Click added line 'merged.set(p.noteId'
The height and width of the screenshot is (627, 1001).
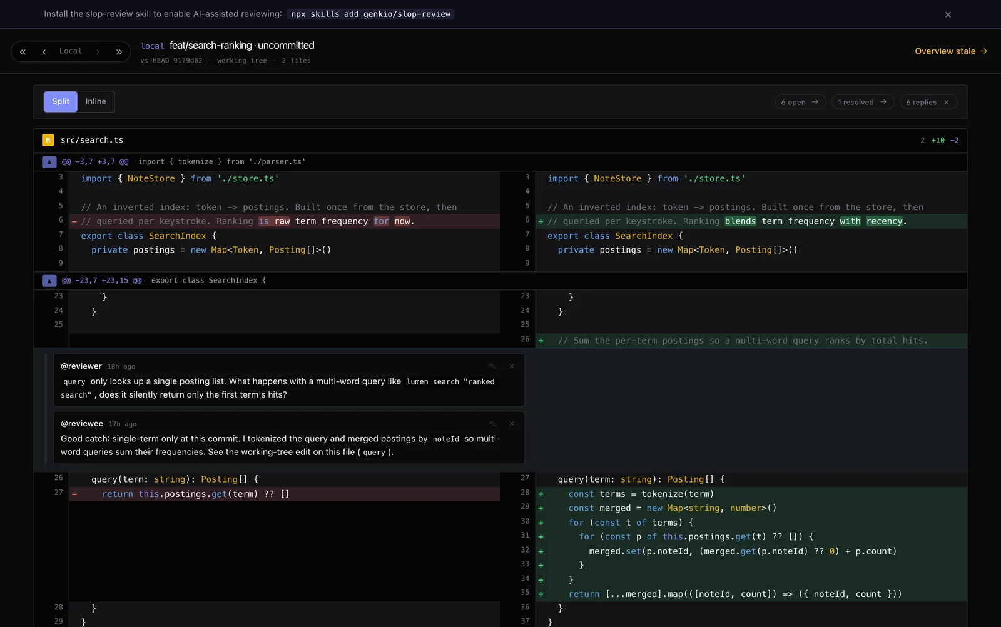751,551
